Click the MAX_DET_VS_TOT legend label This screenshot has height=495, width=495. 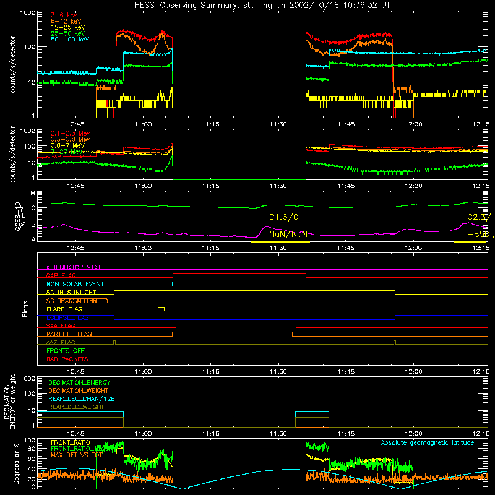[x=76, y=455]
